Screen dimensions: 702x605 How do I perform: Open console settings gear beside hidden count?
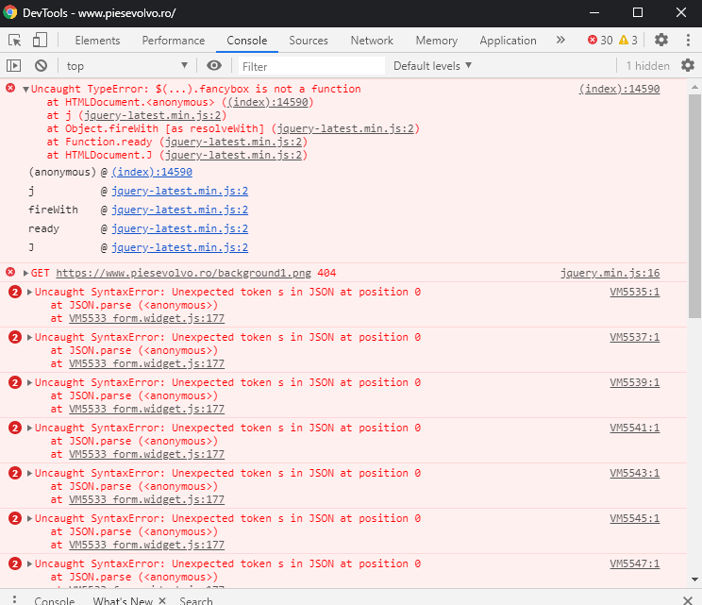pos(688,66)
